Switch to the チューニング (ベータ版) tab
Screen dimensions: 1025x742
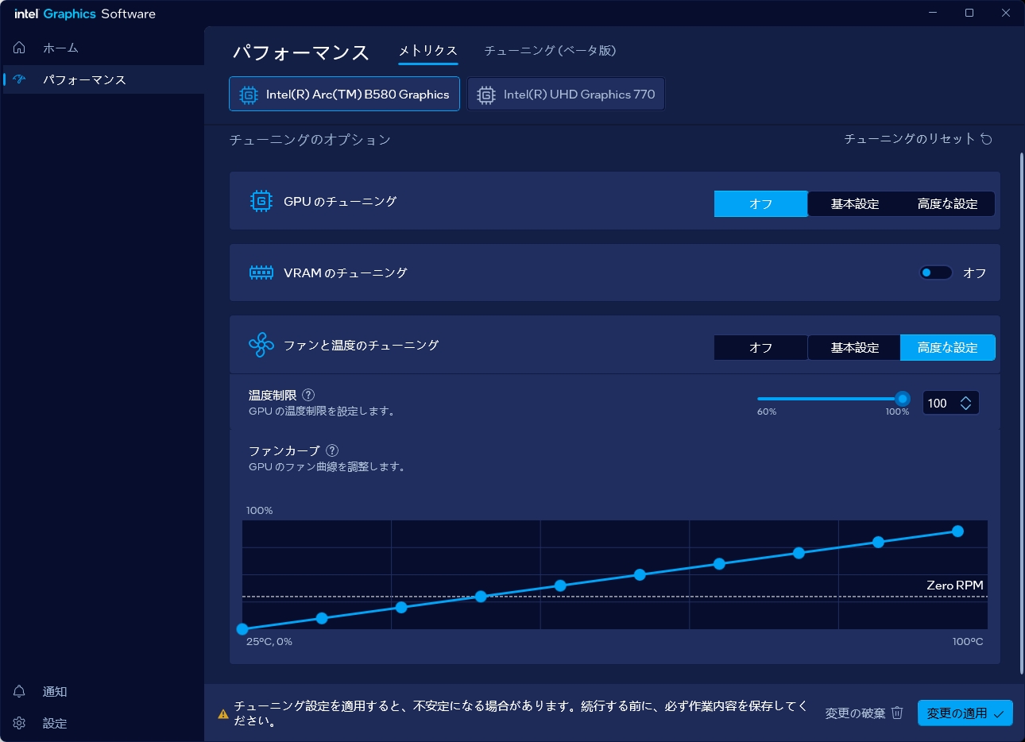tap(550, 51)
